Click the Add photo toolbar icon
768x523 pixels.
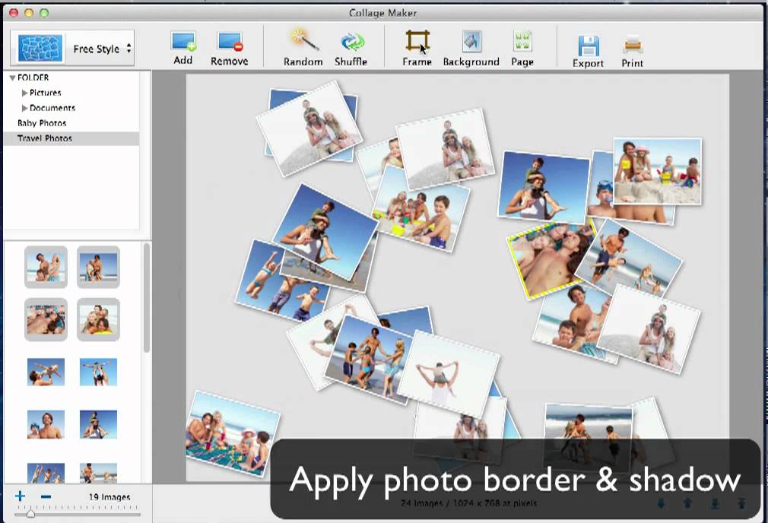coord(184,41)
